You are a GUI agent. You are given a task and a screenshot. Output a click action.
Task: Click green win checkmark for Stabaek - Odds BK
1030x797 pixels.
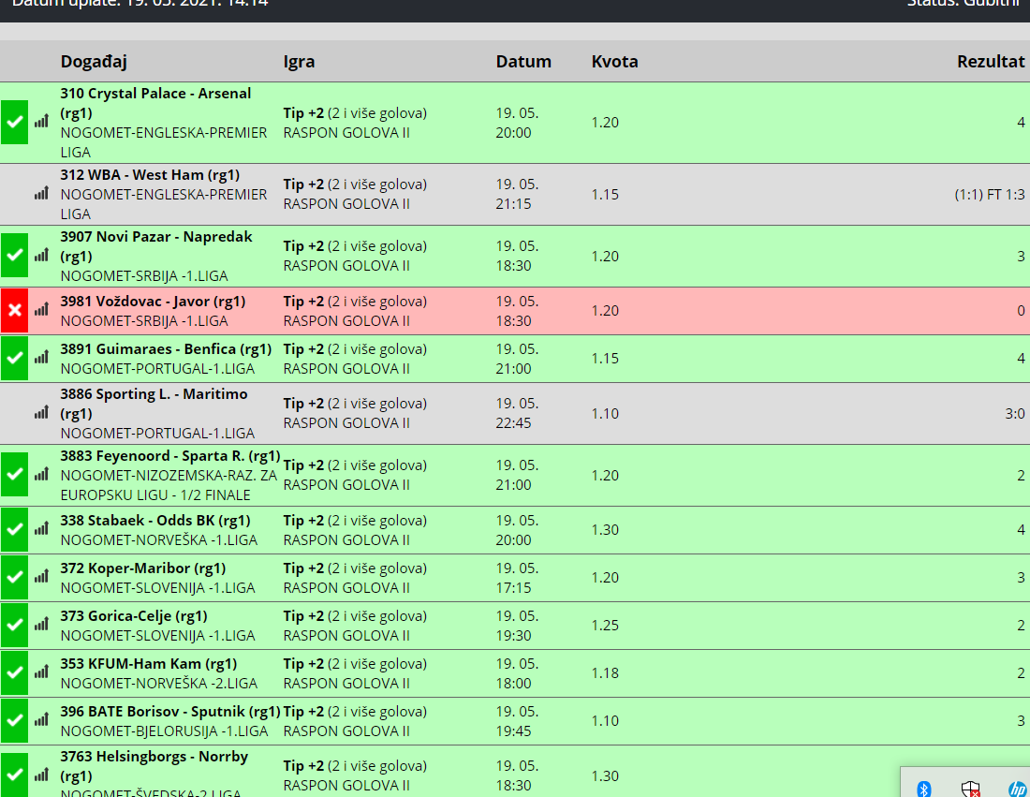14,529
